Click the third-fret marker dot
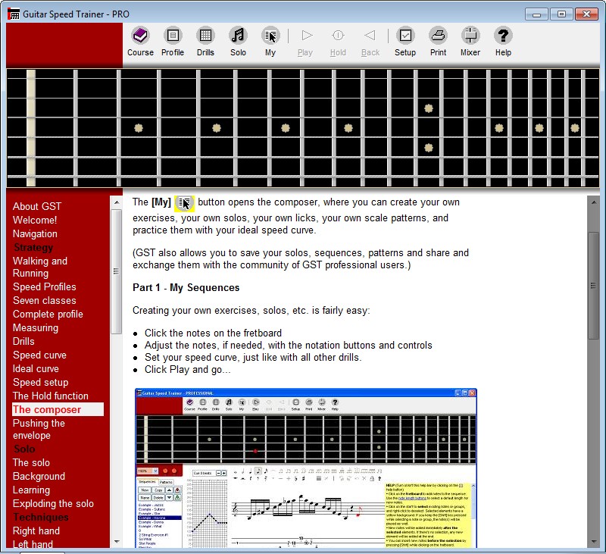Image resolution: width=606 pixels, height=554 pixels. click(x=139, y=128)
